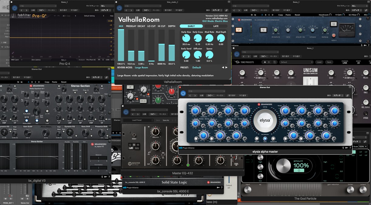Open the Reverb Mode Large Room selector
The width and height of the screenshot is (371, 205).
pyautogui.click(x=141, y=68)
